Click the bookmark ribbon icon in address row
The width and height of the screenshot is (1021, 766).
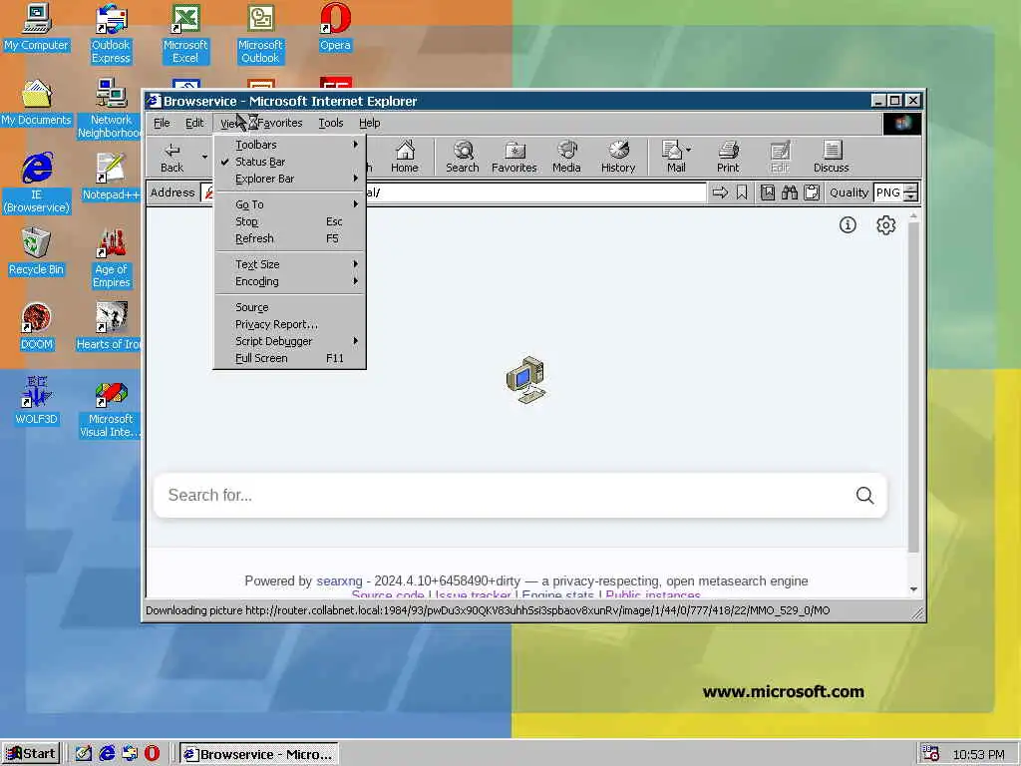pyautogui.click(x=742, y=192)
